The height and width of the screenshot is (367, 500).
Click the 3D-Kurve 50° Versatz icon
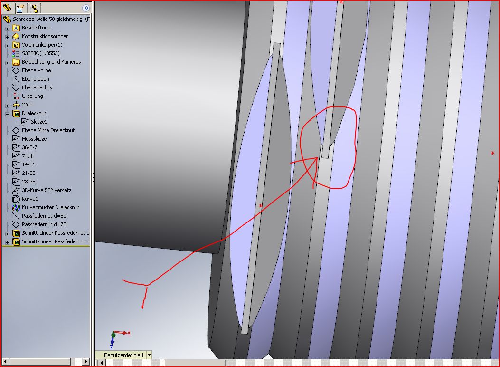click(x=16, y=190)
